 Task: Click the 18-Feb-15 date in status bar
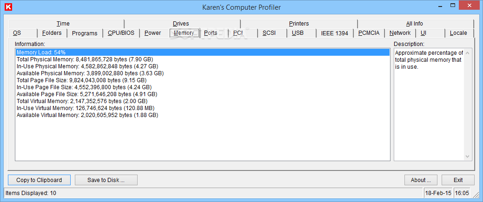click(x=438, y=193)
